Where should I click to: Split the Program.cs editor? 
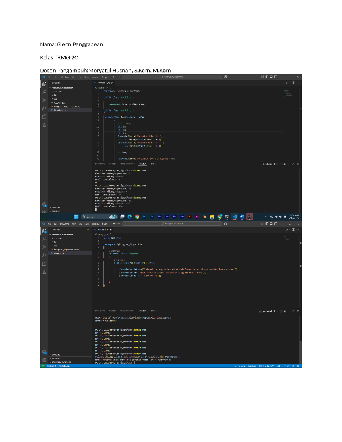coord(293,229)
